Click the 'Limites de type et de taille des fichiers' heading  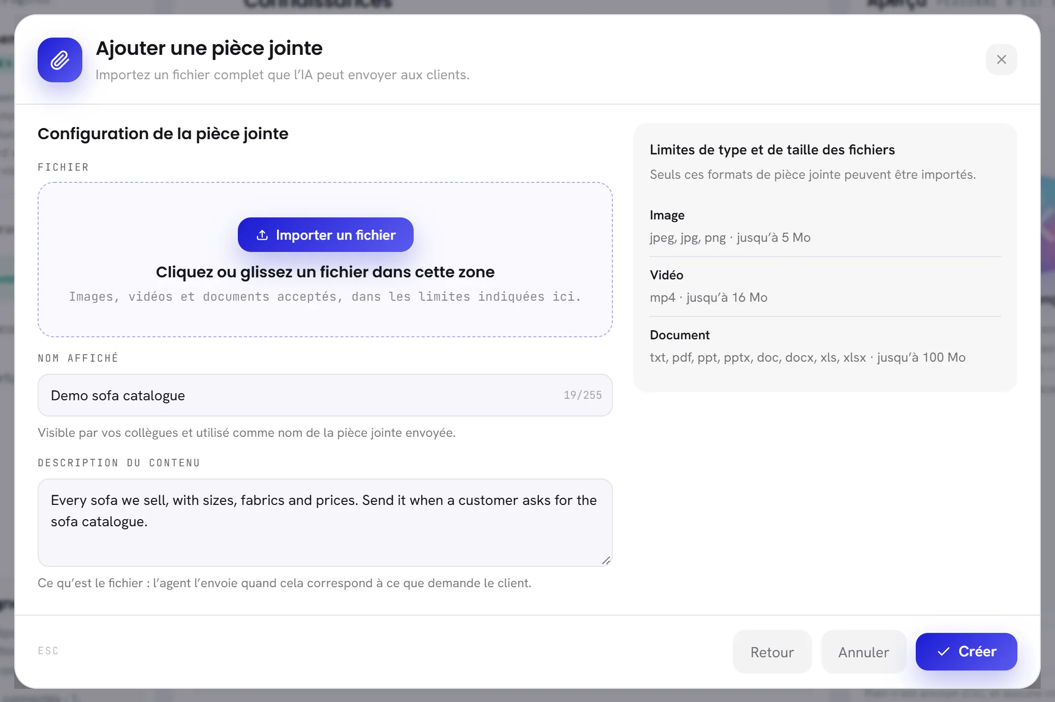[x=772, y=150]
